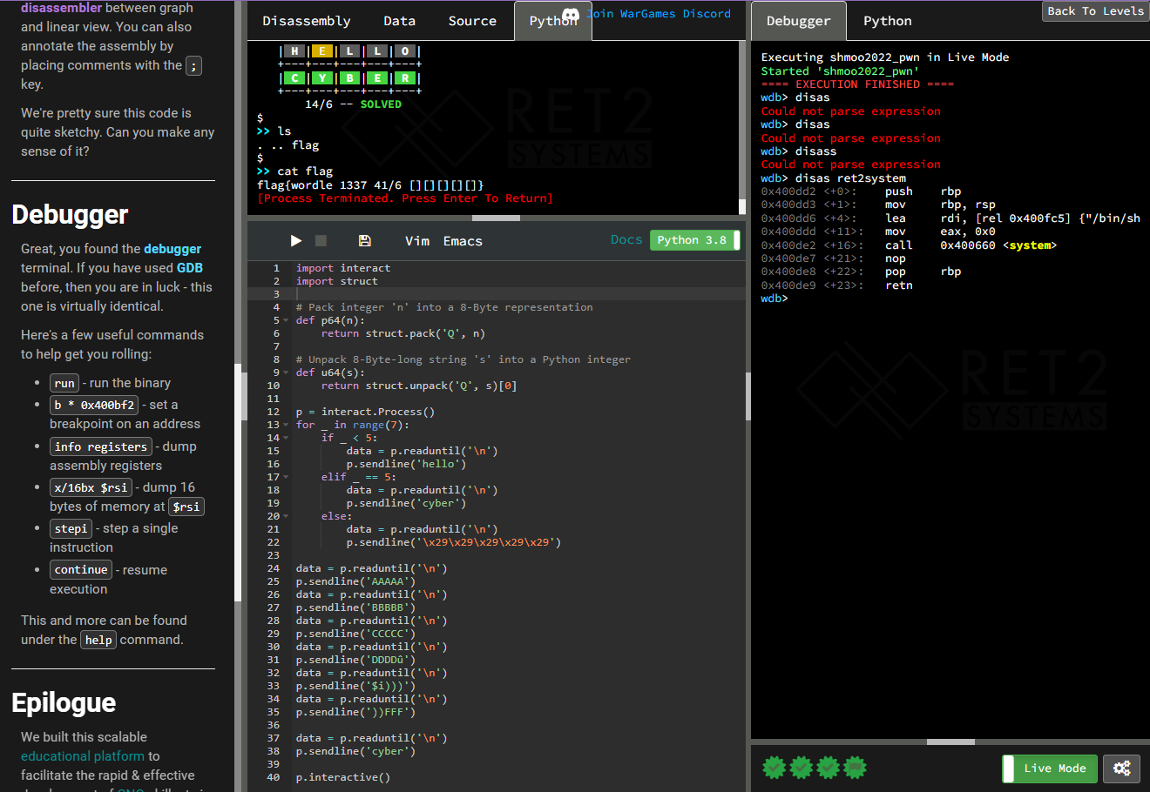The height and width of the screenshot is (792, 1150).
Task: Click the 'lea rdi' instruction row in the debugger
Action: [x=950, y=218]
